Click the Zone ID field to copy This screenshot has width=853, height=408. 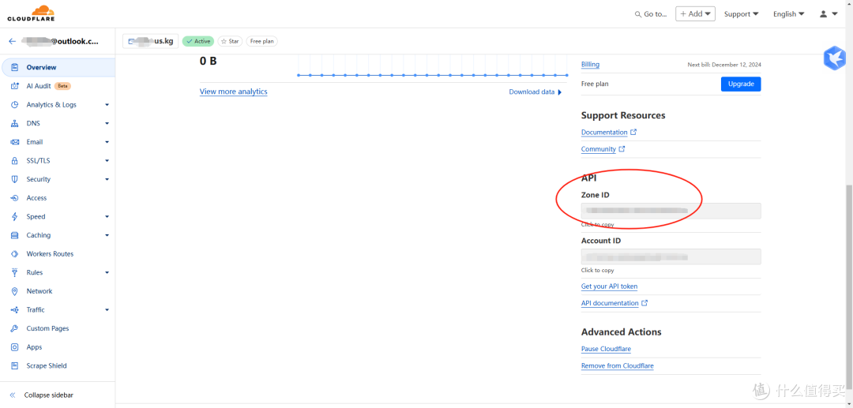pyautogui.click(x=671, y=211)
